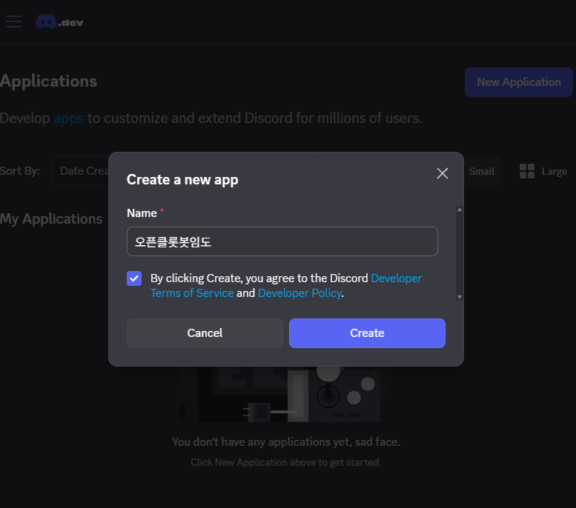Click the New Application button
The width and height of the screenshot is (576, 508).
[x=519, y=82]
